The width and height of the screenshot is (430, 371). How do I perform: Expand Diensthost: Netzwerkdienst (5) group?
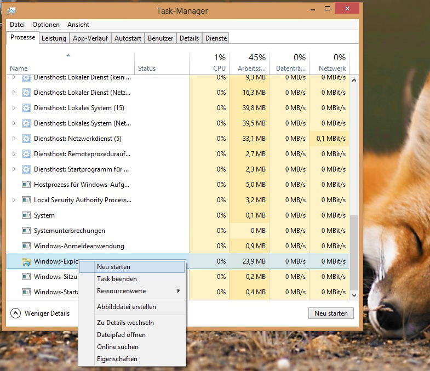click(14, 139)
